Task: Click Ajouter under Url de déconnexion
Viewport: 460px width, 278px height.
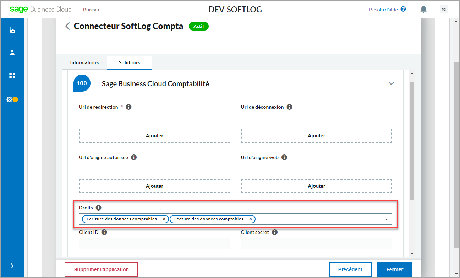Action: (317, 136)
